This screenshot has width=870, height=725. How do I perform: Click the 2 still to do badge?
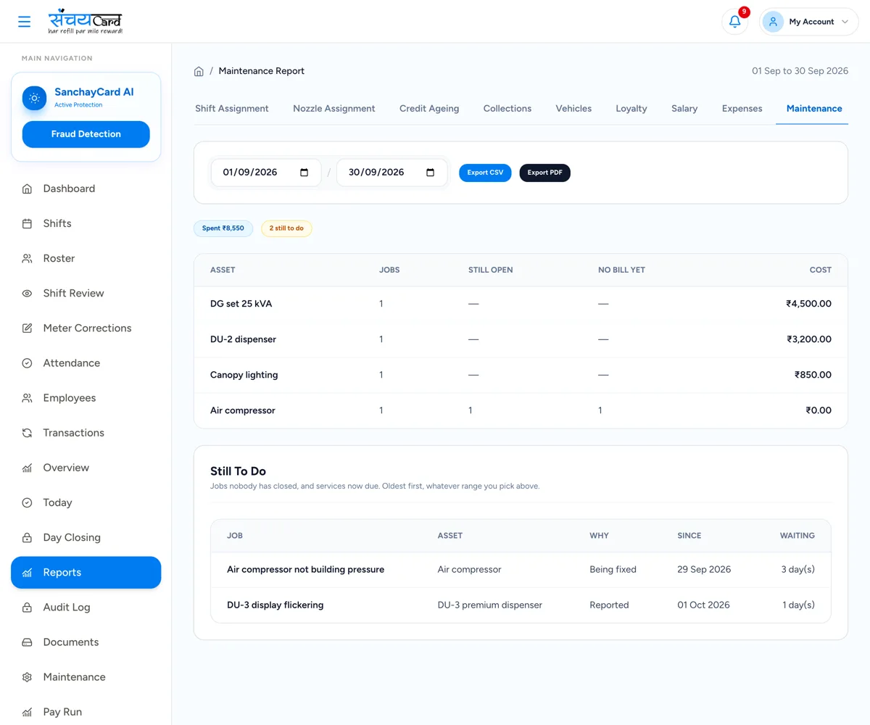(286, 228)
